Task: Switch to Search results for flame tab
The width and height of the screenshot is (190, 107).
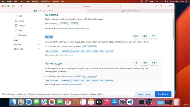Action: 43,11
